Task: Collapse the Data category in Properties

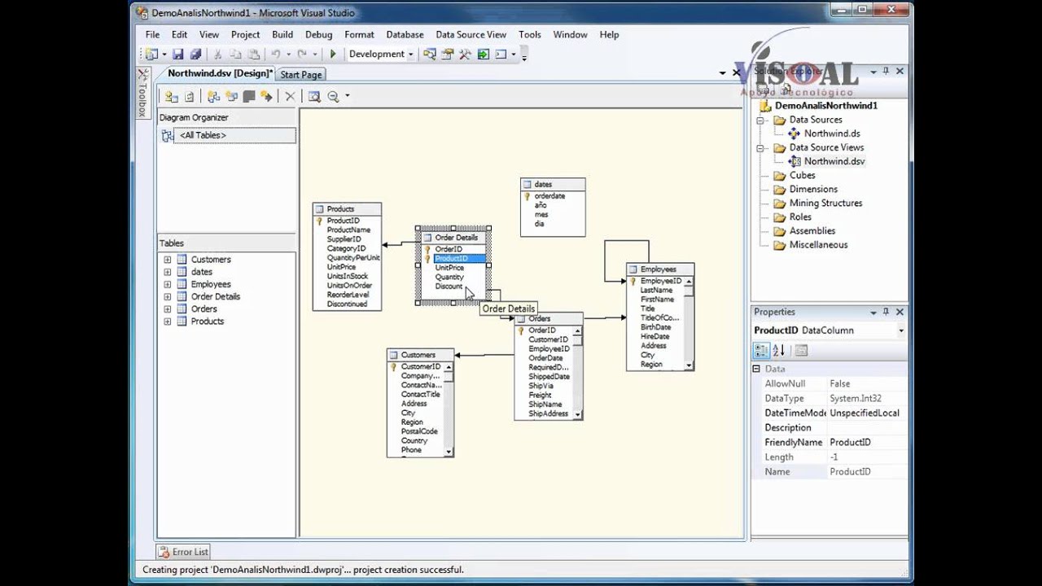Action: 756,369
